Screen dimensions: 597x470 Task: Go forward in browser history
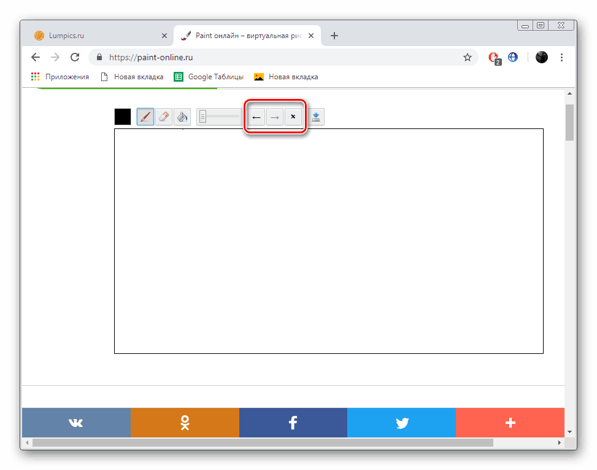coord(55,57)
